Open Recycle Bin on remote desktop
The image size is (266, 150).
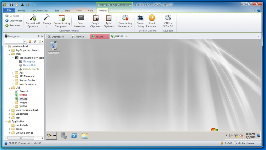coord(54,47)
